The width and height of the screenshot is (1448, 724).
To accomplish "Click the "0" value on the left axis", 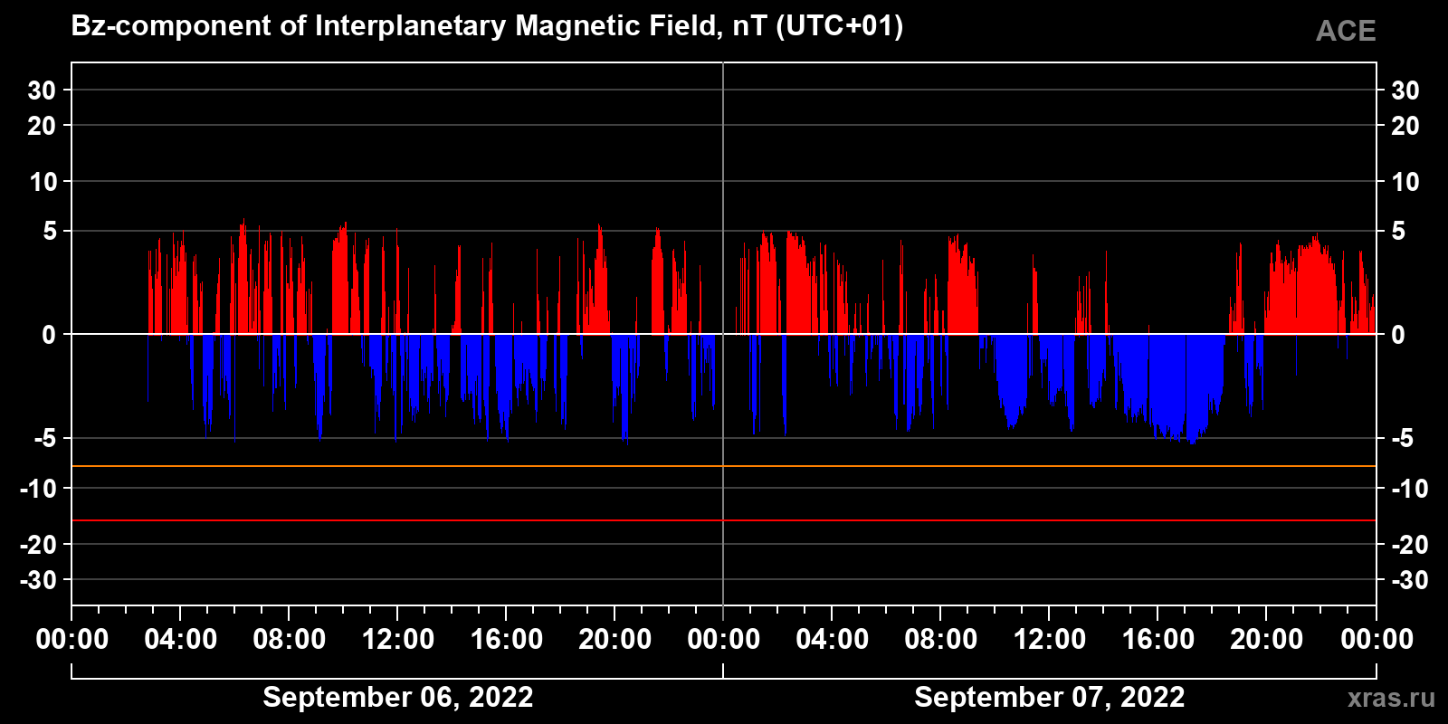I will (50, 335).
